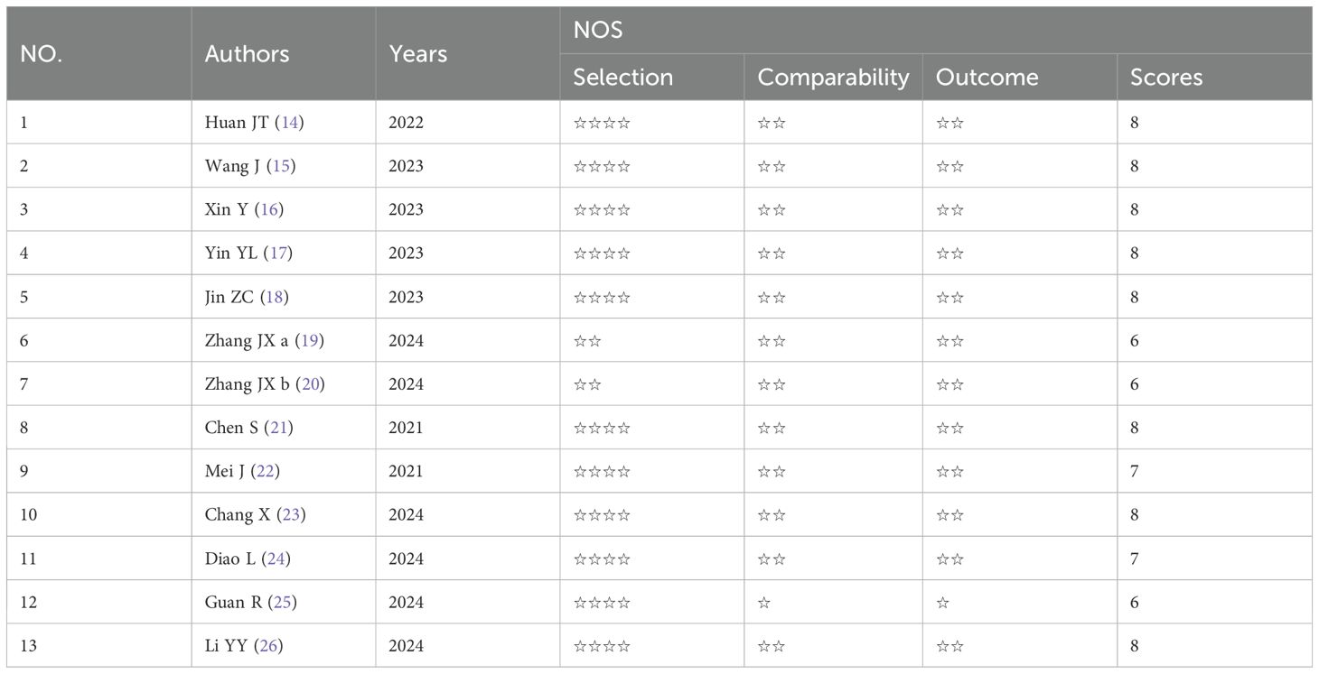Viewport: 1319px width, 674px height.
Task: Open citation 22 for Mei J
Action: point(267,471)
